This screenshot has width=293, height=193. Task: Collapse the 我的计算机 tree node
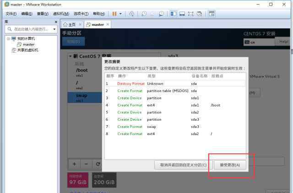point(8,38)
